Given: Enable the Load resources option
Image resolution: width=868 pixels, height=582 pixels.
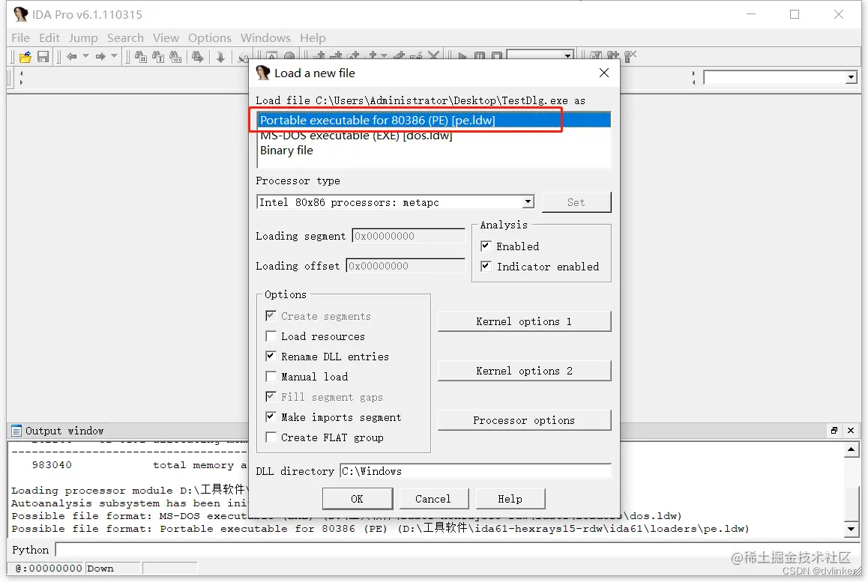Looking at the screenshot, I should click(271, 336).
